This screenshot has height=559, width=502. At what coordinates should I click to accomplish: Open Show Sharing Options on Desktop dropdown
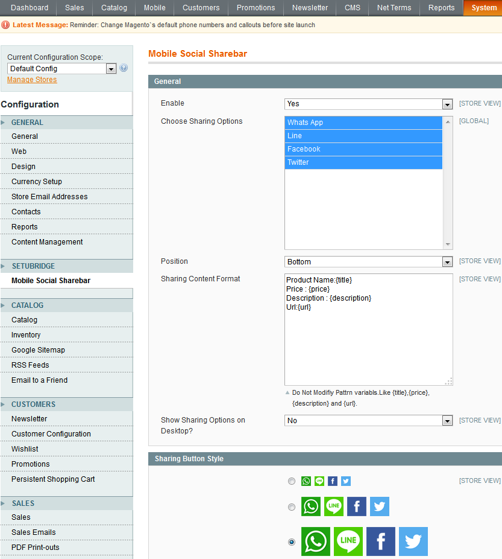[368, 421]
